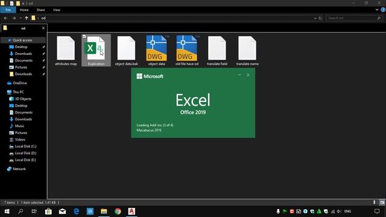Open taskbar search
386x217 pixels.
[21, 212]
